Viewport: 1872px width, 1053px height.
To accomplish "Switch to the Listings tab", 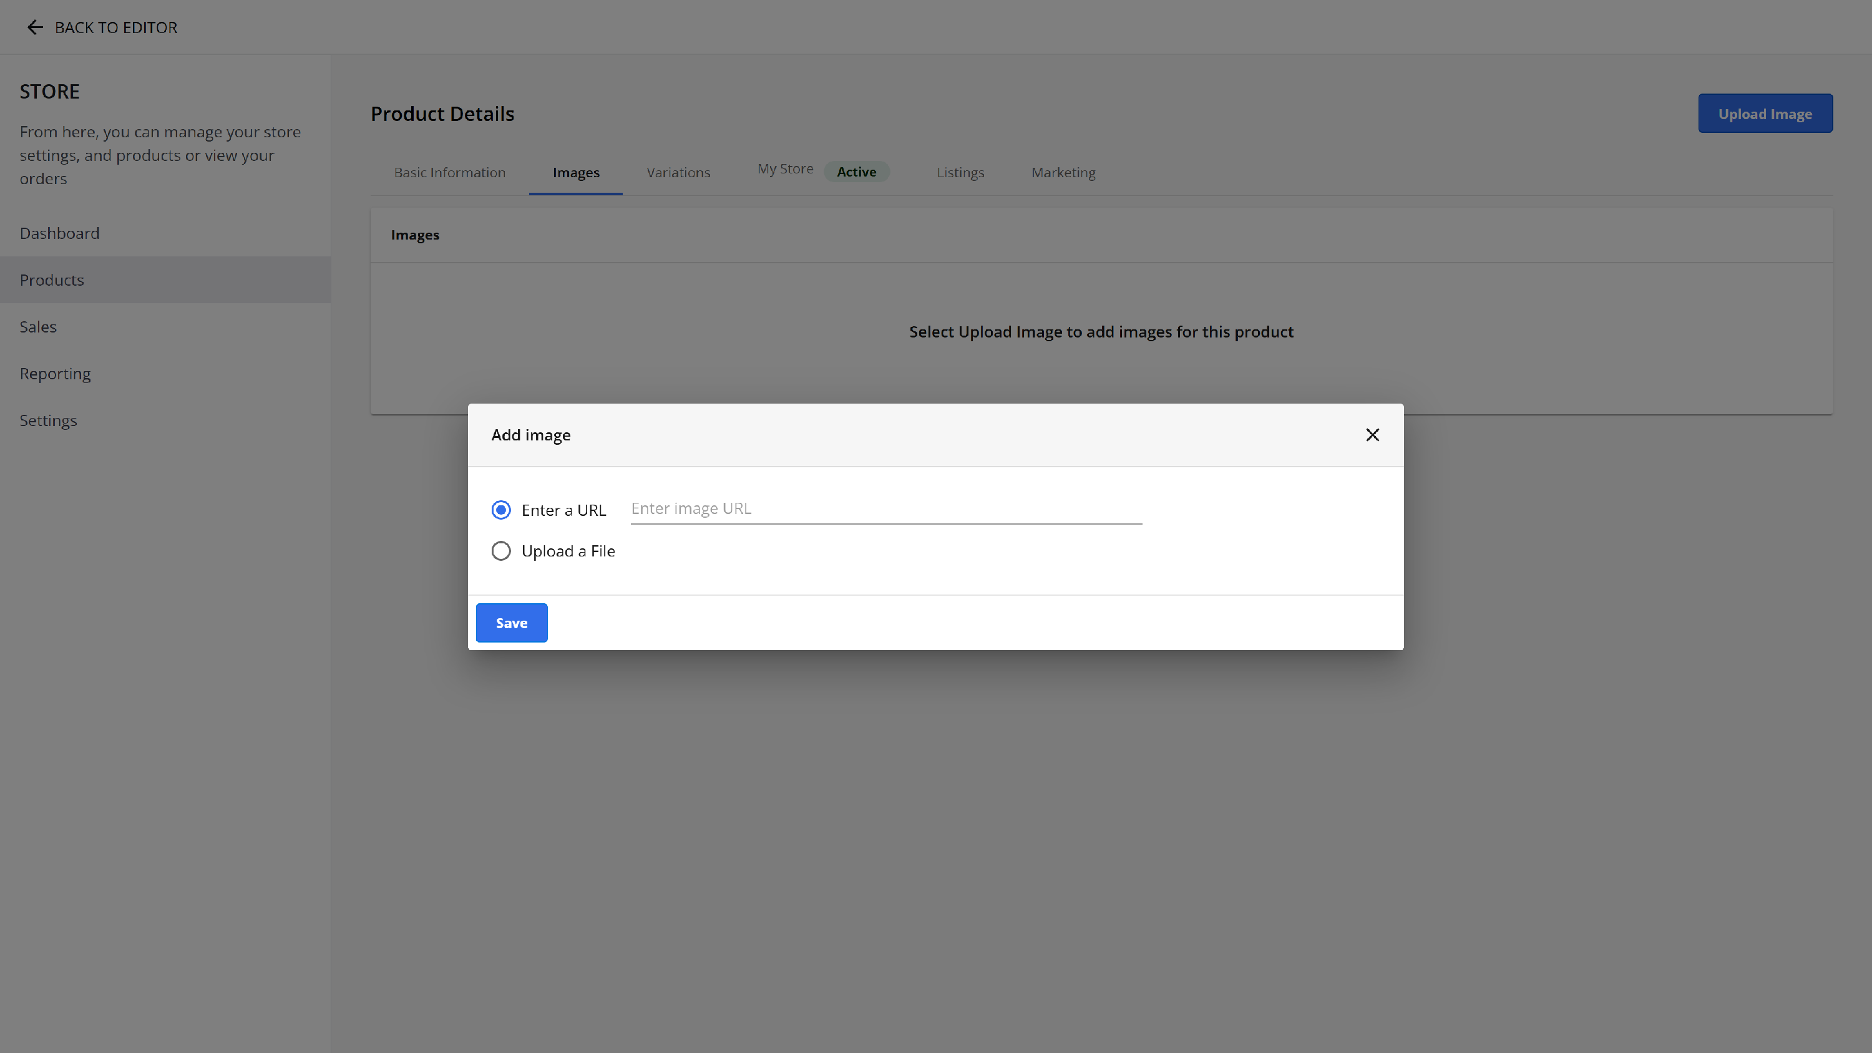I will [x=960, y=173].
